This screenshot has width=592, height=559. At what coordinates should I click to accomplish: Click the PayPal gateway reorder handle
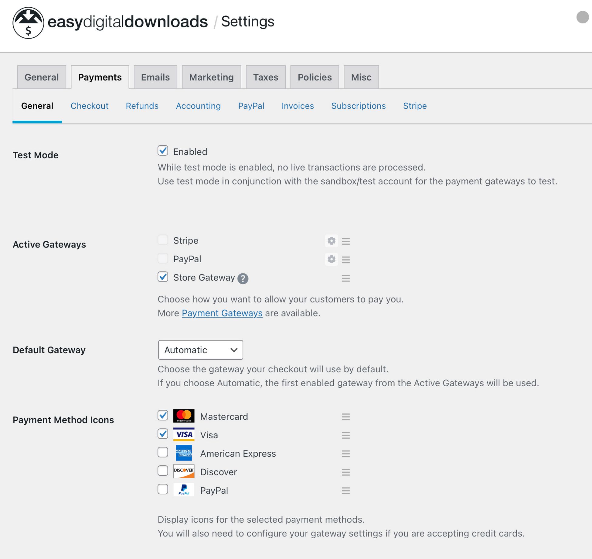click(345, 260)
